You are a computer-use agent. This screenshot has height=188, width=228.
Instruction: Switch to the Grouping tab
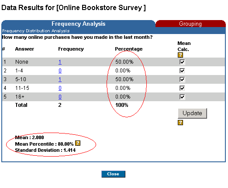pyautogui.click(x=190, y=24)
